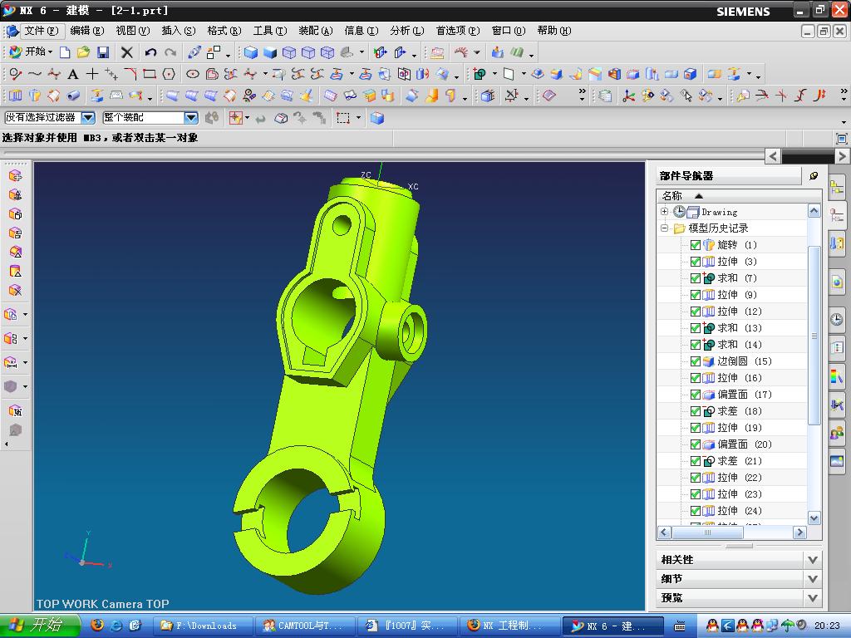Image resolution: width=851 pixels, height=638 pixels.
Task: Open the Unite boolean options arrow
Action: click(494, 74)
